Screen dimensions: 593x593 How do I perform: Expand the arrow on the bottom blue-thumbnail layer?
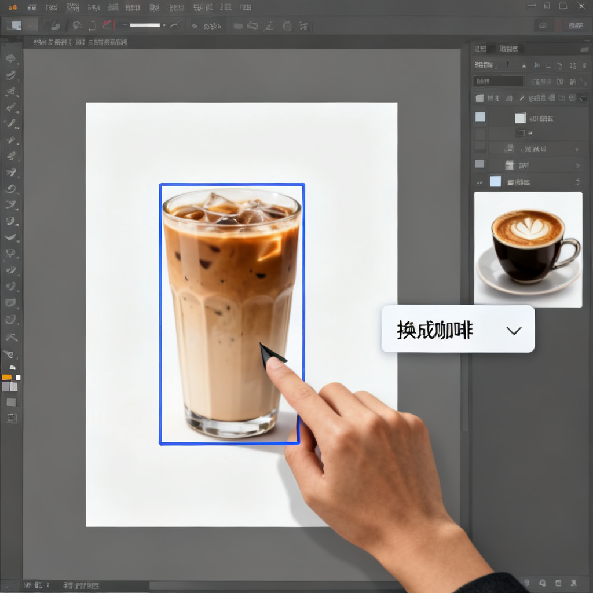tap(577, 182)
